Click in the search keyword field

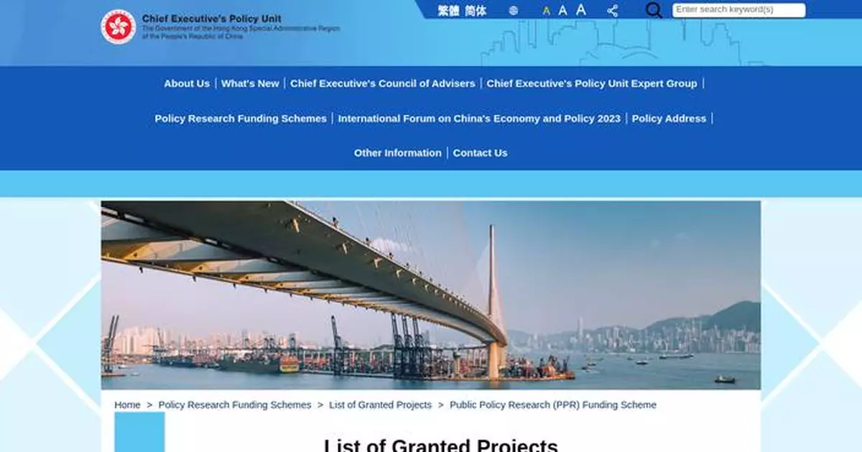pyautogui.click(x=738, y=10)
